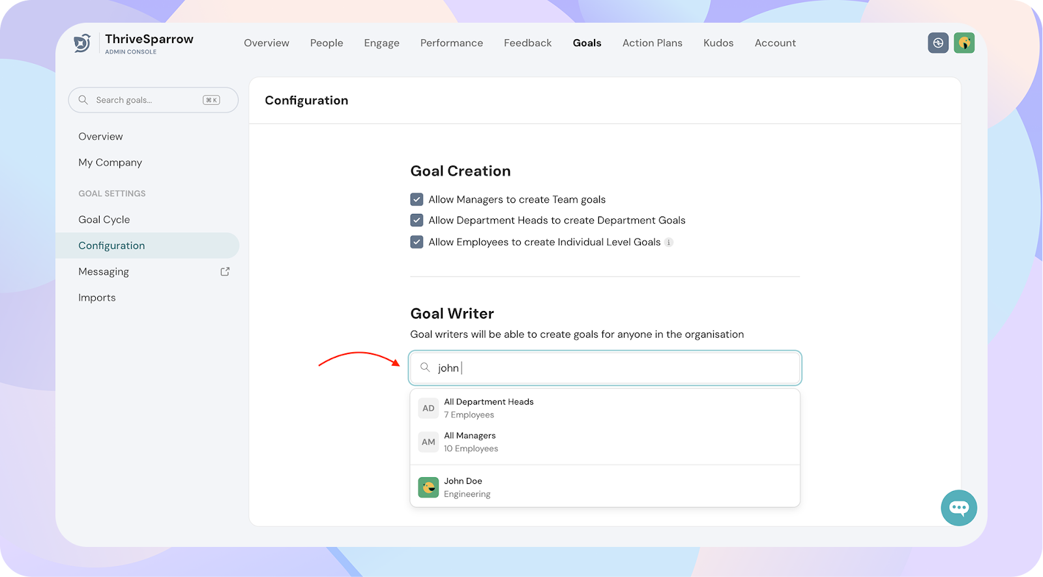
Task: Click the '7 Employees' text
Action: pos(469,415)
